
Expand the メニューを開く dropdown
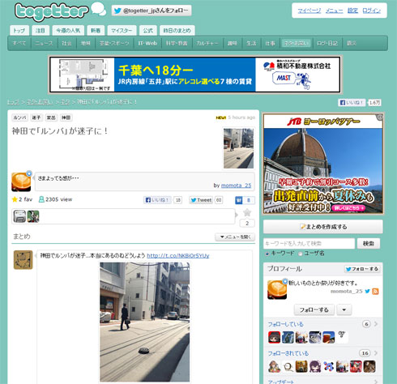pyautogui.click(x=235, y=237)
